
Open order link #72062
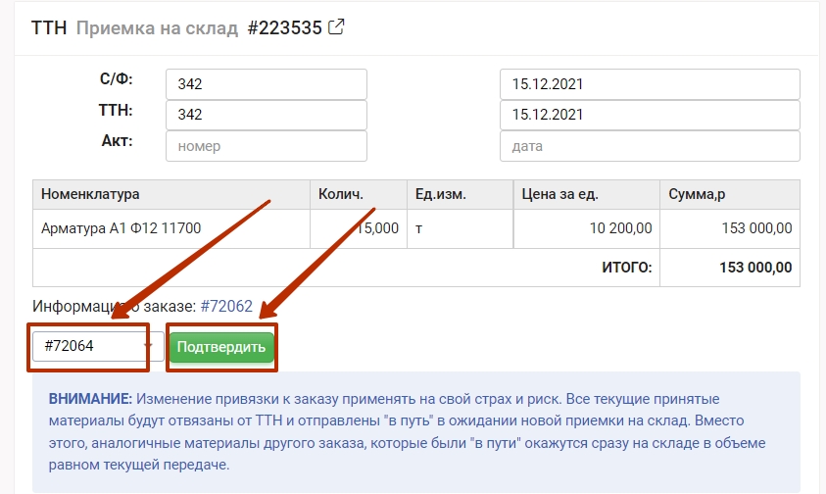[226, 307]
